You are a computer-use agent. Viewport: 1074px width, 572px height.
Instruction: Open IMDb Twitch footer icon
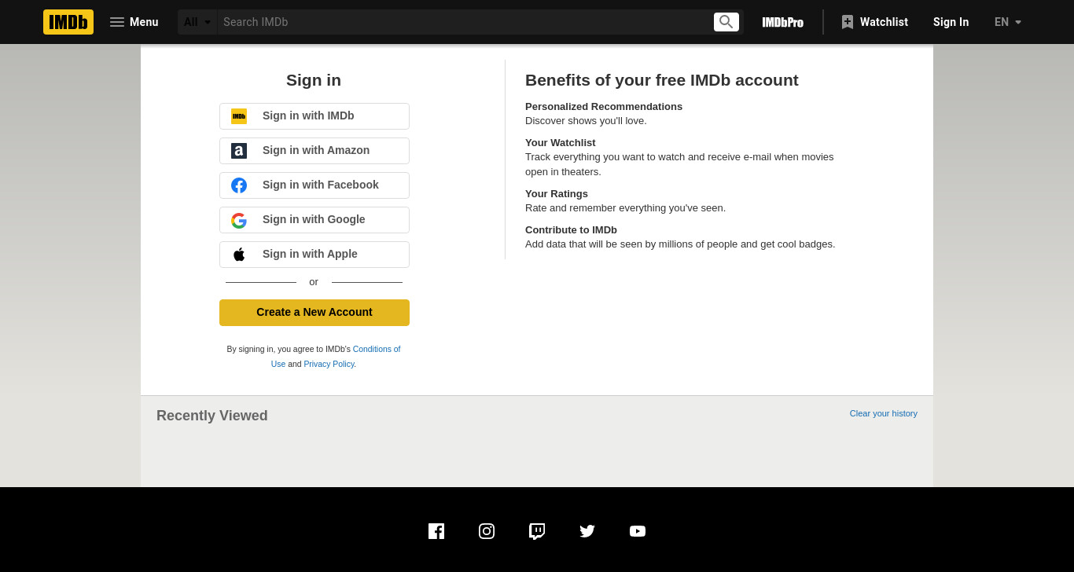pos(537,531)
